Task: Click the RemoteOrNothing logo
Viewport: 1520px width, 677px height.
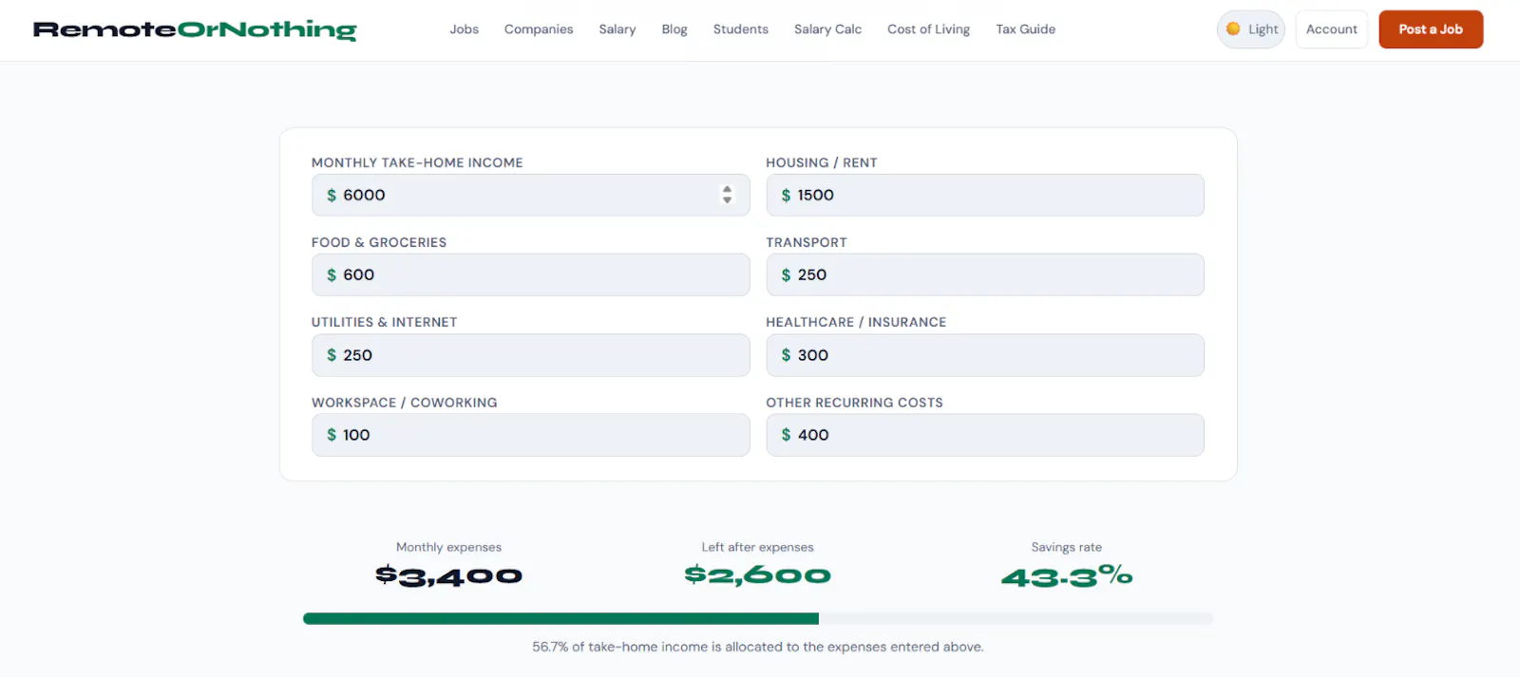Action: (x=195, y=29)
